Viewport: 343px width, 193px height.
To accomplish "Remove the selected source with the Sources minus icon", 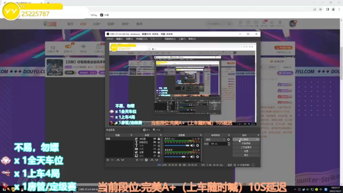I will [141, 160].
